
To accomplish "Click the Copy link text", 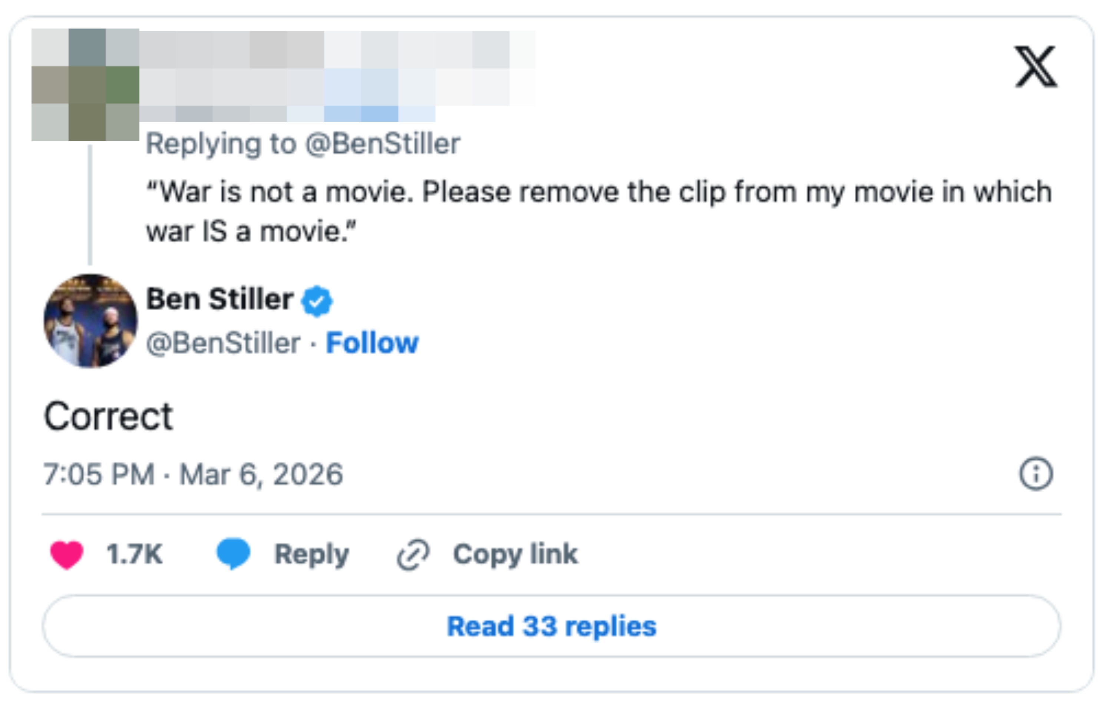I will pyautogui.click(x=515, y=554).
